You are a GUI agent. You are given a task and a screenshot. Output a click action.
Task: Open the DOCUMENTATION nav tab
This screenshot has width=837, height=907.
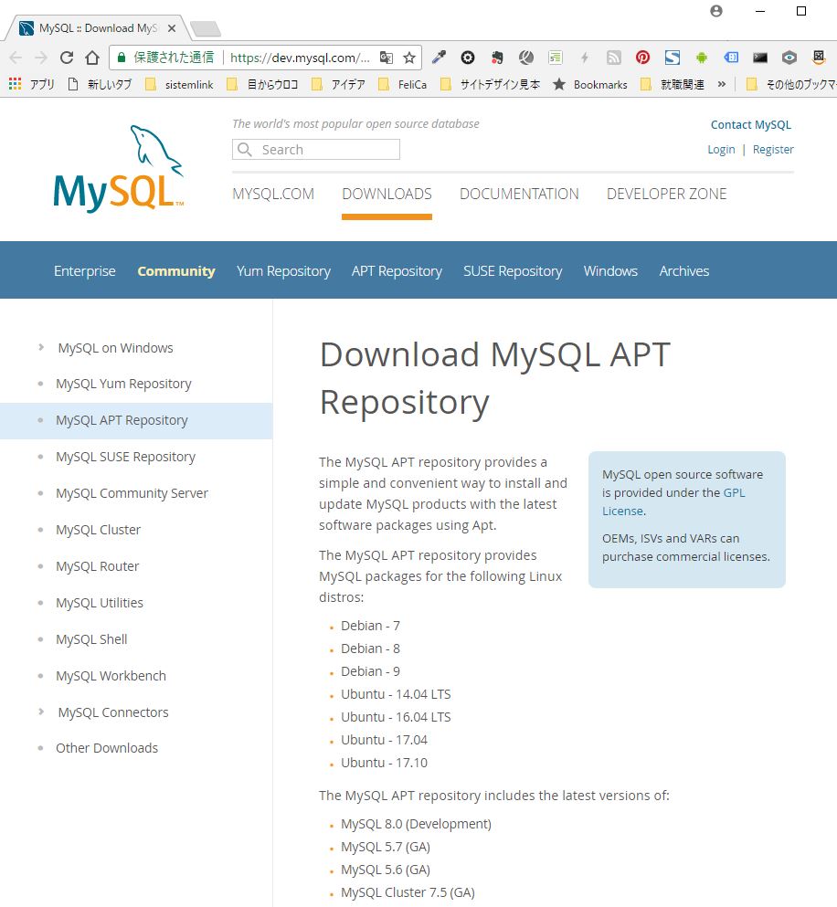click(519, 194)
